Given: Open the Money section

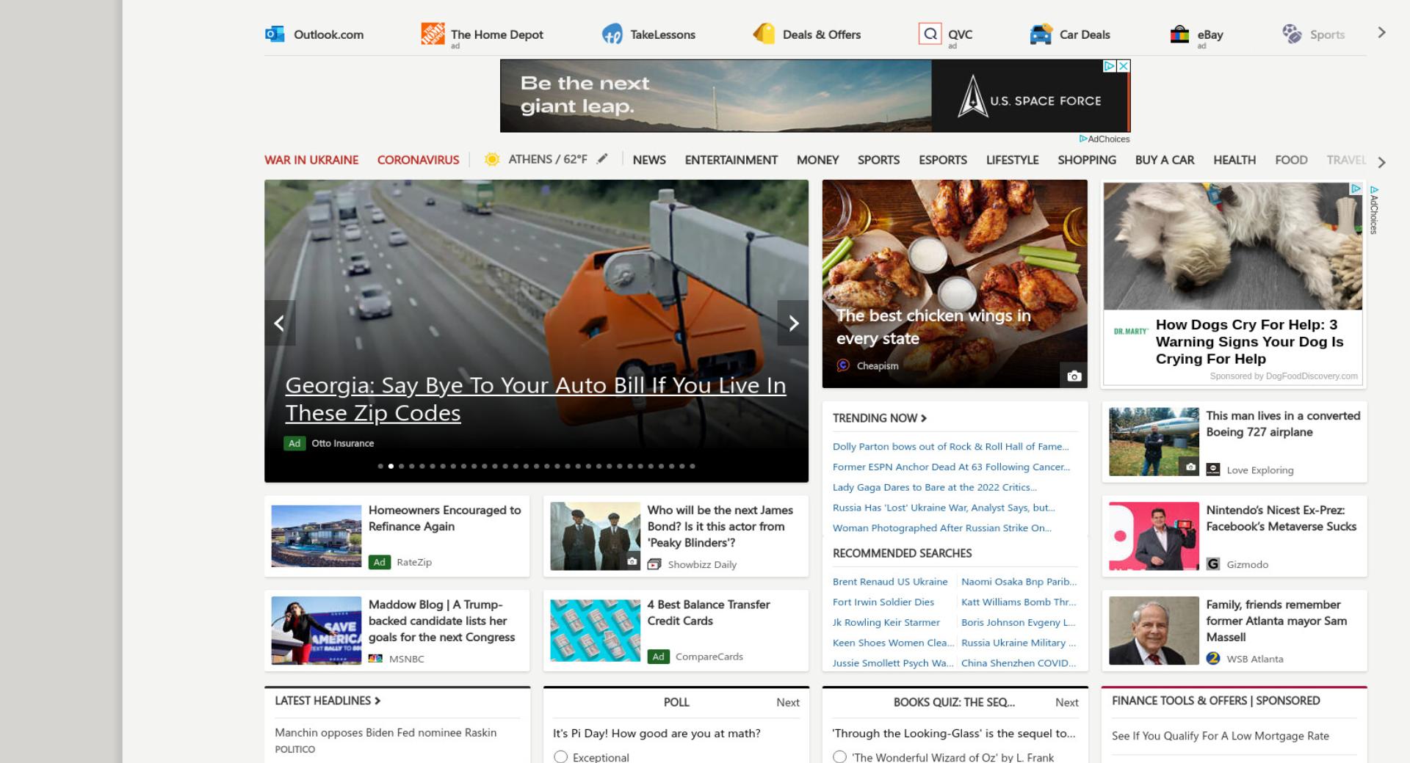Looking at the screenshot, I should click(x=817, y=160).
